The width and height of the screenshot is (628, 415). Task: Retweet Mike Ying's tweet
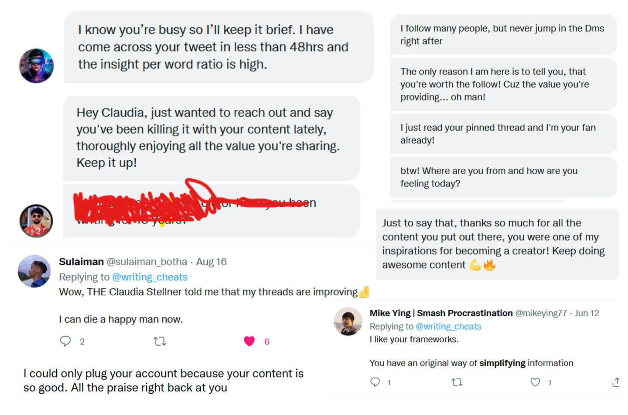(x=457, y=382)
